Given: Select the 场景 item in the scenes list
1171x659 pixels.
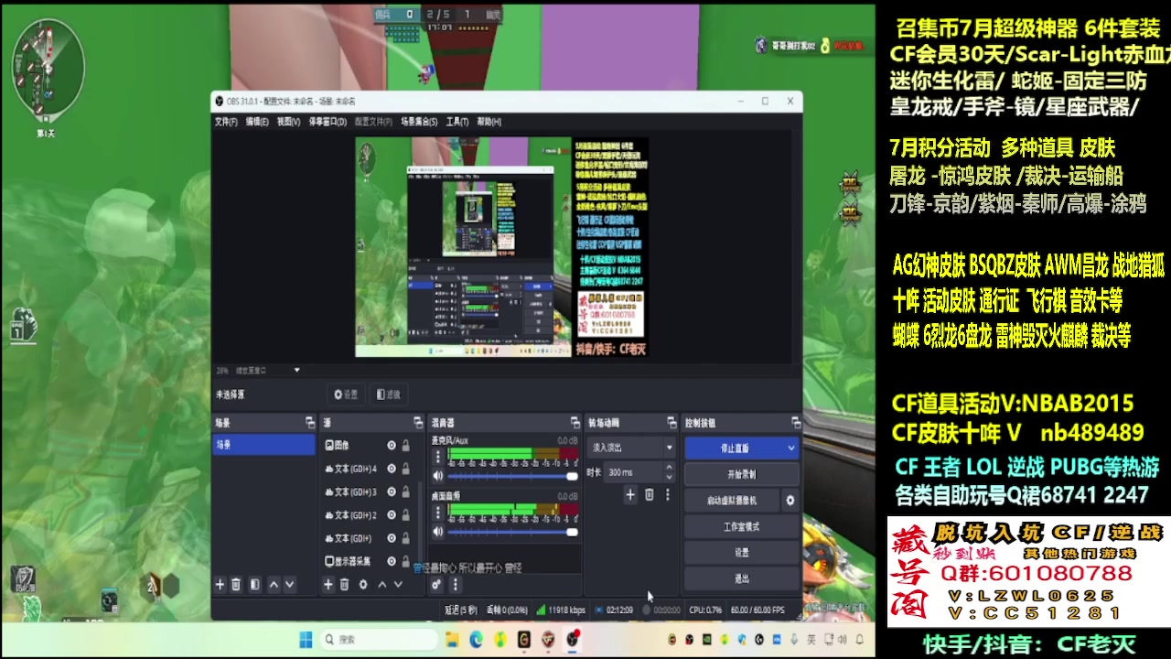Looking at the screenshot, I should click(264, 445).
